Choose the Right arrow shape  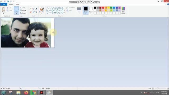tap(58, 11)
